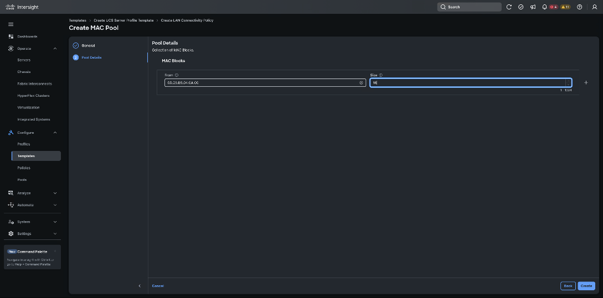
Task: Click the search magnifier icon
Action: click(x=443, y=7)
